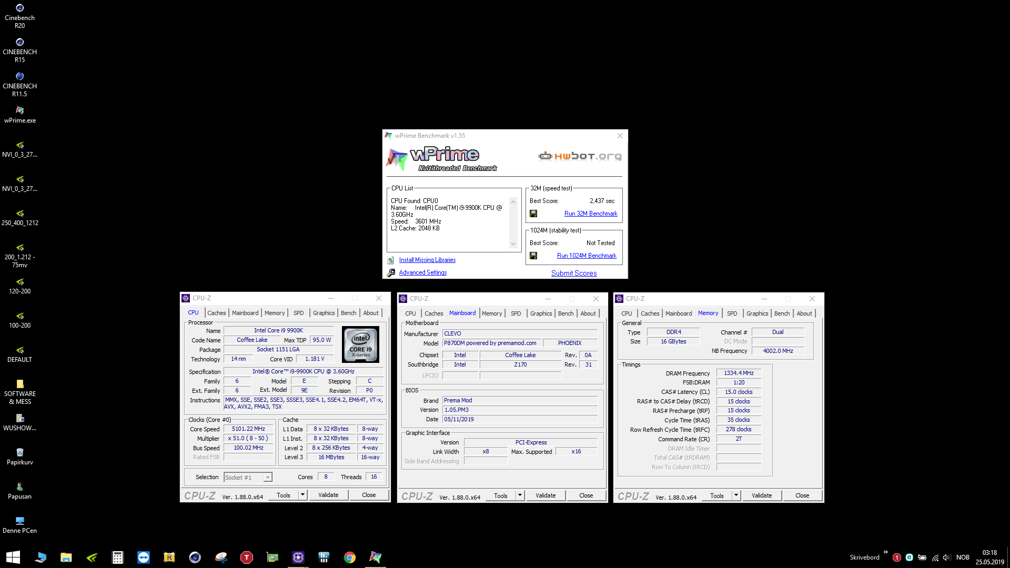Open the Tools dropdown arrow in Memory CPU-Z window
Viewport: 1010px width, 568px height.
tap(736, 495)
